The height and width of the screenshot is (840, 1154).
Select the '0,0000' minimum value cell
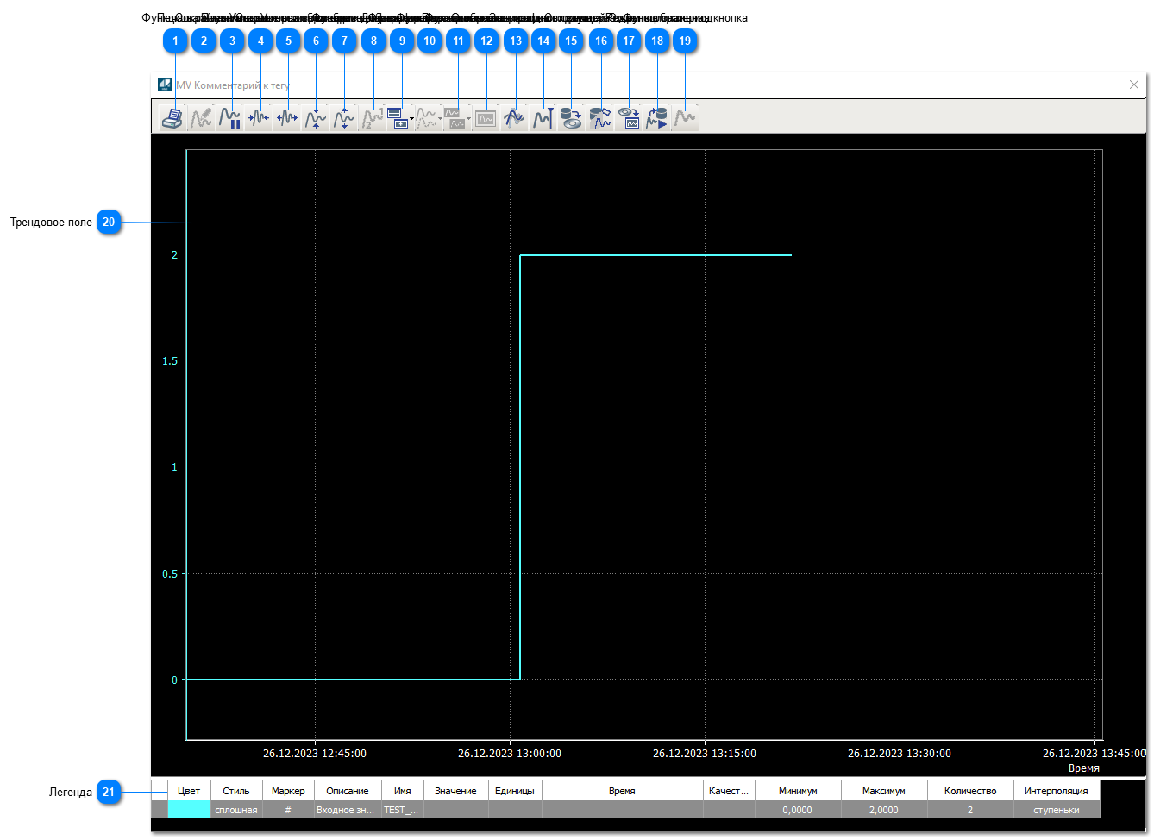(x=798, y=810)
